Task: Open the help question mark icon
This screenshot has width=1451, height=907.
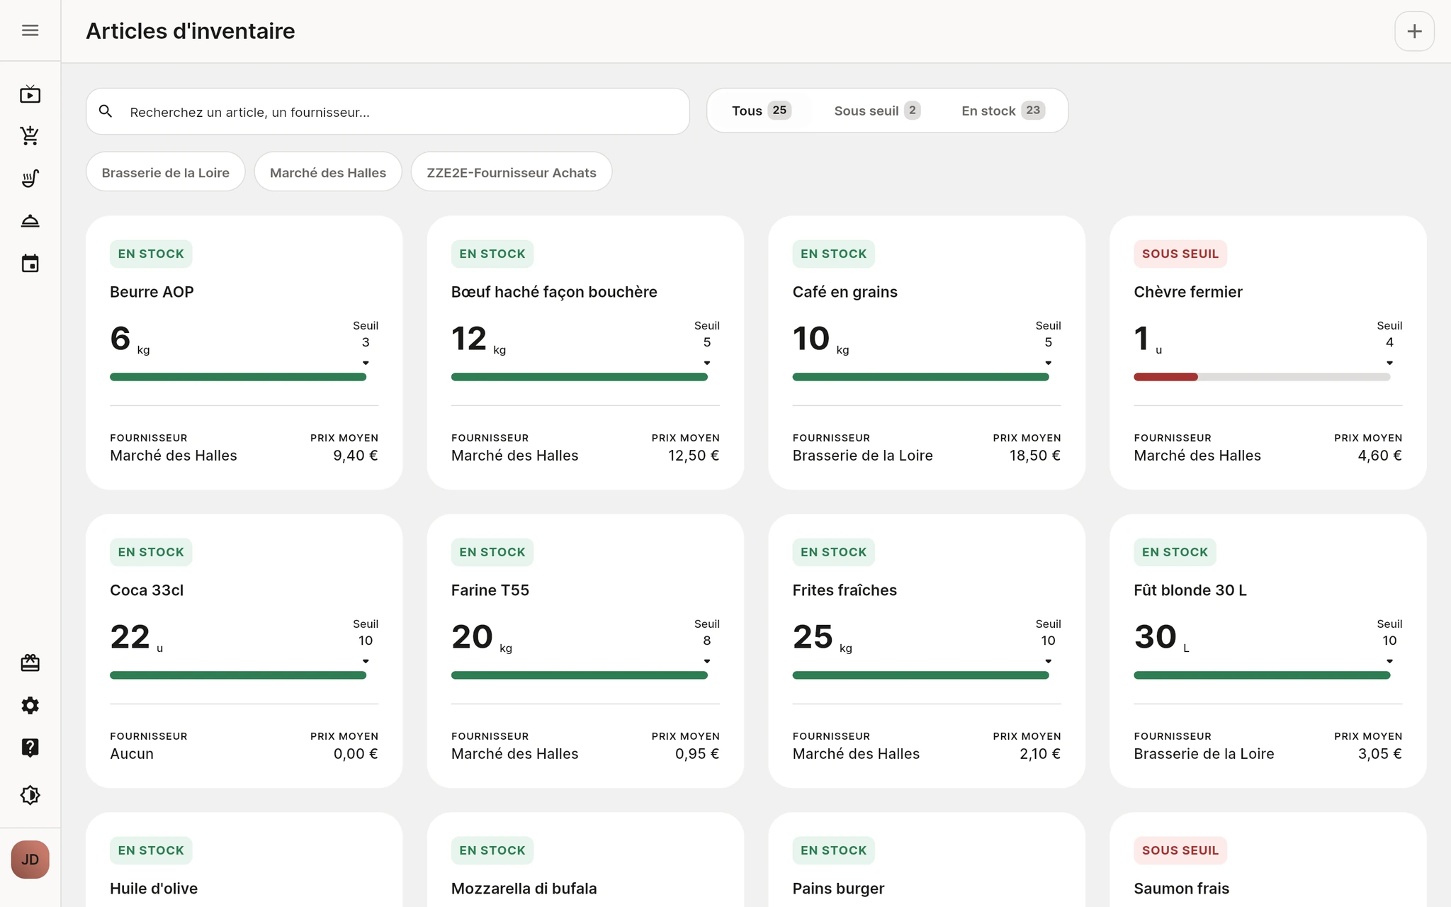Action: pyautogui.click(x=30, y=748)
